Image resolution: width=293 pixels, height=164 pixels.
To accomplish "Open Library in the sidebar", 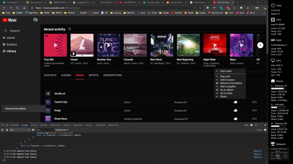I will click(x=9, y=51).
